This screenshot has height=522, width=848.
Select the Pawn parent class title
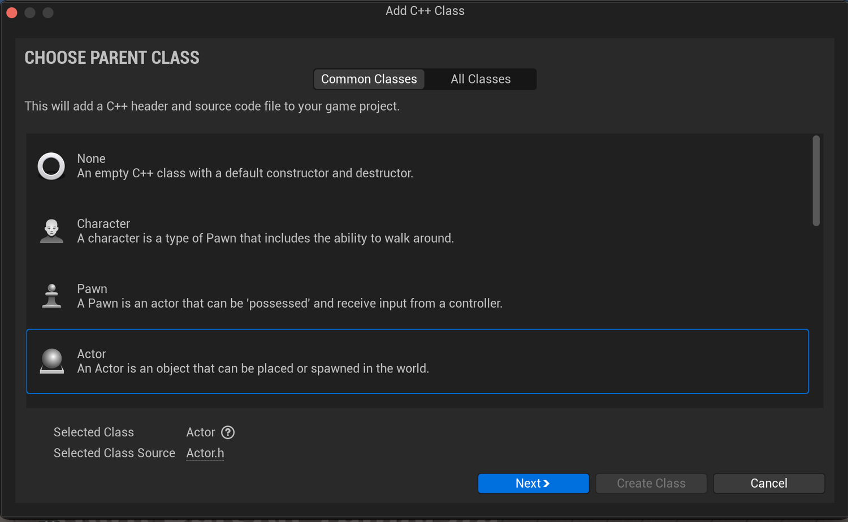(92, 289)
